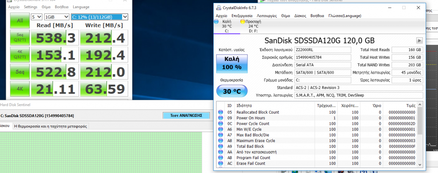Show next disk with the play arrow
The image size is (438, 173).
tap(420, 41)
